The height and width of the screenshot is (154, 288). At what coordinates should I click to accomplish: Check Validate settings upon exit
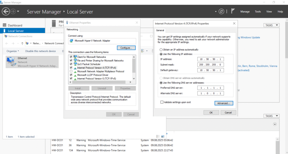pos(162,102)
